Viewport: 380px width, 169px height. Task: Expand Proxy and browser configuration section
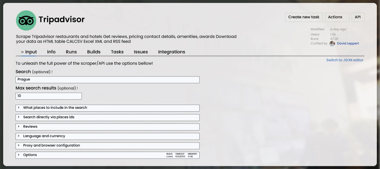107,146
